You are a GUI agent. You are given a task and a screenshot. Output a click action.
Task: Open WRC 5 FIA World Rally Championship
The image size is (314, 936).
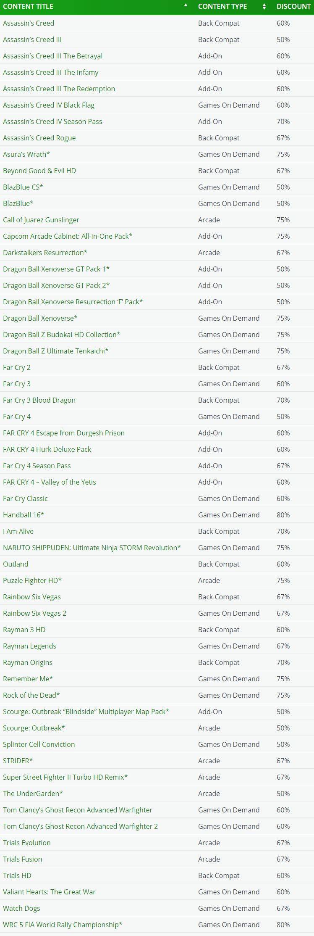click(x=63, y=925)
